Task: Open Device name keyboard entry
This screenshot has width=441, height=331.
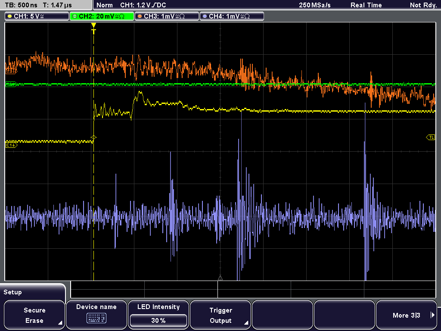Action: click(x=96, y=315)
